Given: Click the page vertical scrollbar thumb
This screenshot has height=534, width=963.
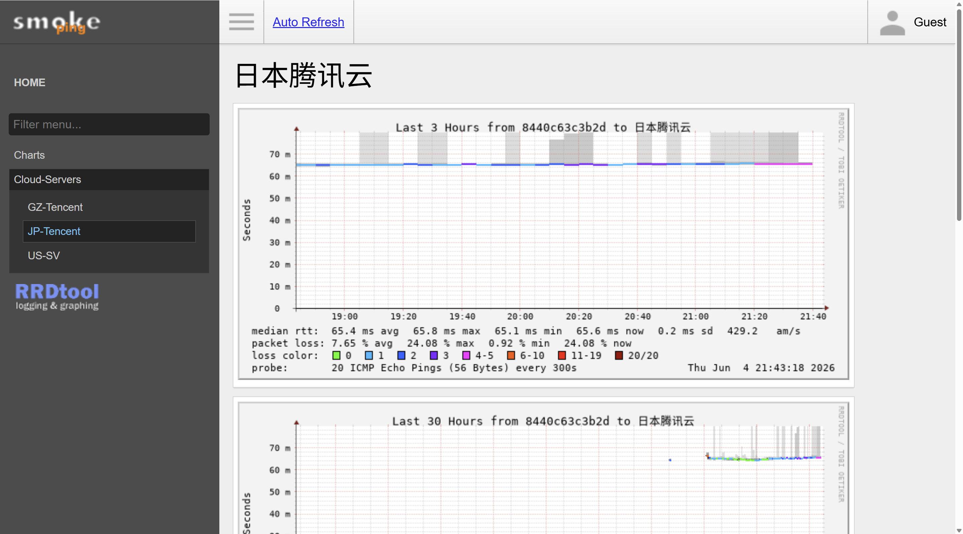Looking at the screenshot, I should point(959,115).
